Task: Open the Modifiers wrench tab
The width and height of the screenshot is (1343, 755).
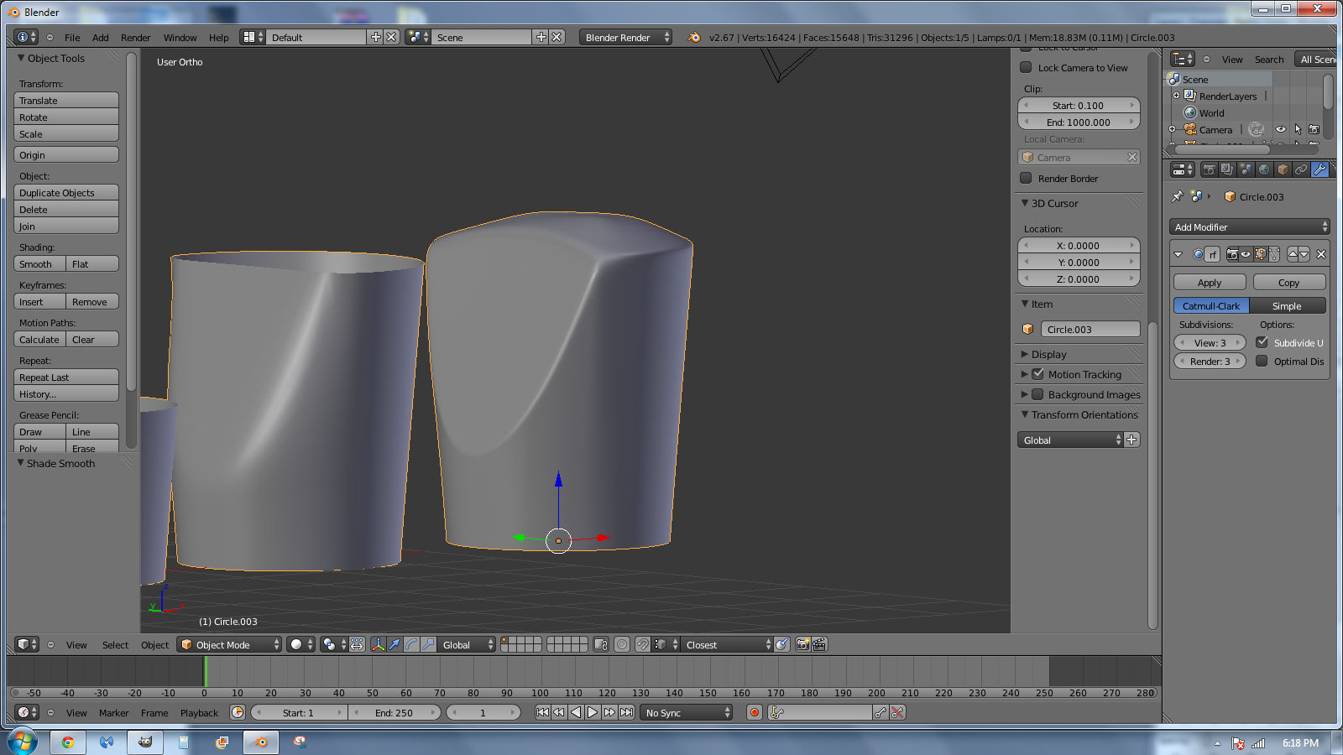Action: (1319, 169)
